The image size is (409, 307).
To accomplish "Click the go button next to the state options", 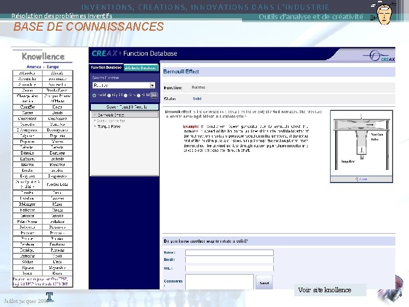I will point(154,95).
